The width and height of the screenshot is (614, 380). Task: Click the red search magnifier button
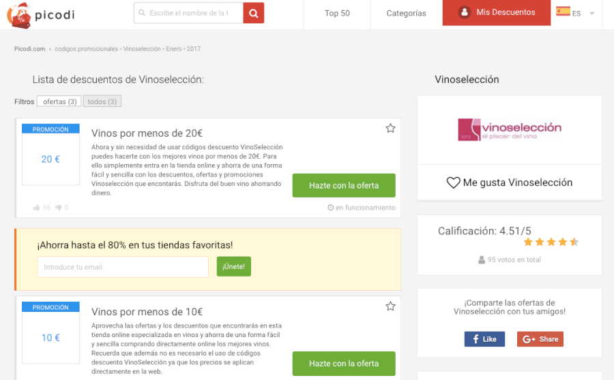[x=253, y=13]
